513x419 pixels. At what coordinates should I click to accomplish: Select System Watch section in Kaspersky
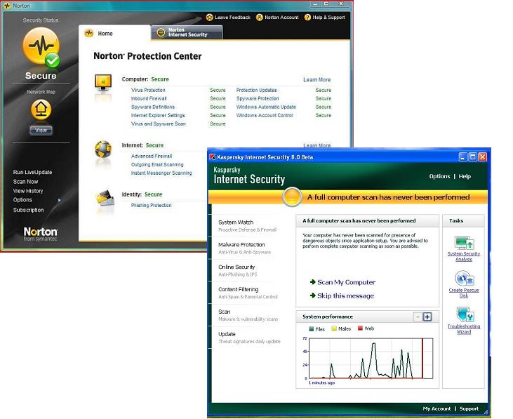pyautogui.click(x=247, y=226)
